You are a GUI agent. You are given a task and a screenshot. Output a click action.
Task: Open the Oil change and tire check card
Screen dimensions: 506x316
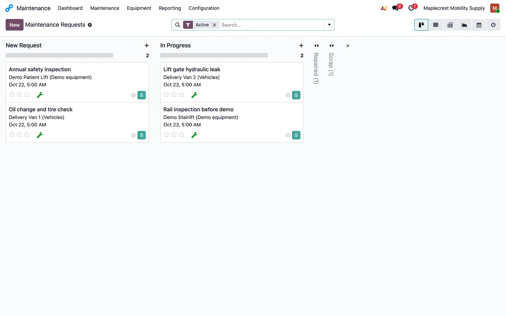(x=77, y=123)
